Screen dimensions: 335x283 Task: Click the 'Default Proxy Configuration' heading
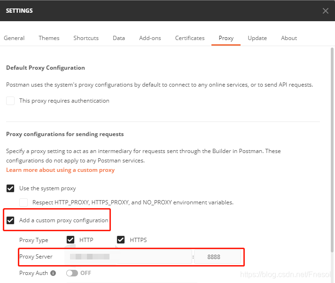coord(46,68)
